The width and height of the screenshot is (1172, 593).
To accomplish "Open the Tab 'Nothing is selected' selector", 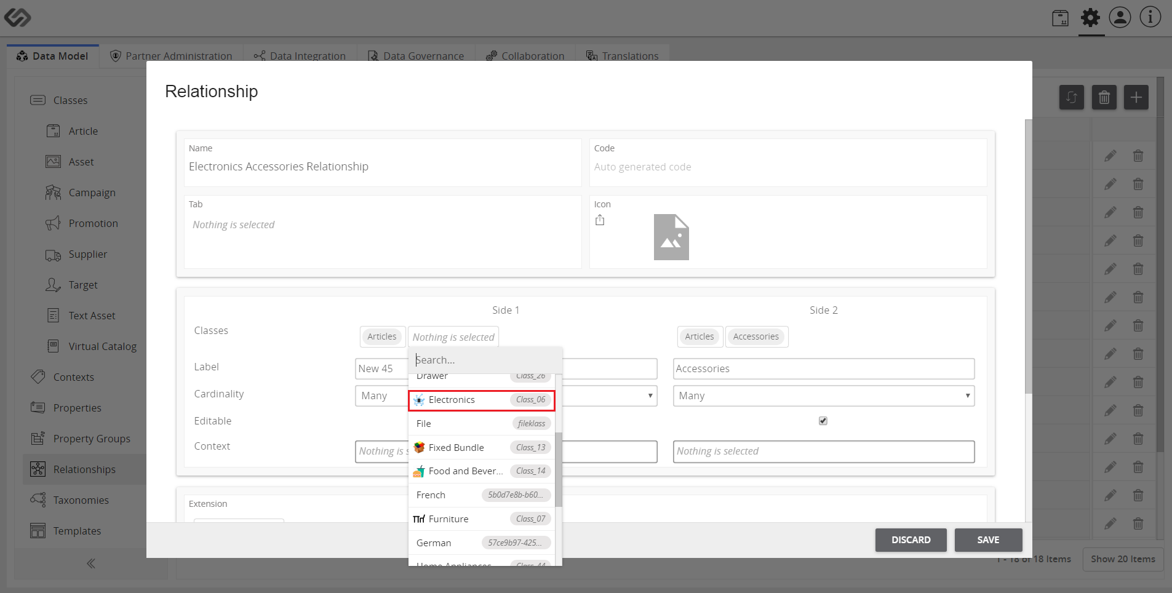I will pyautogui.click(x=383, y=225).
